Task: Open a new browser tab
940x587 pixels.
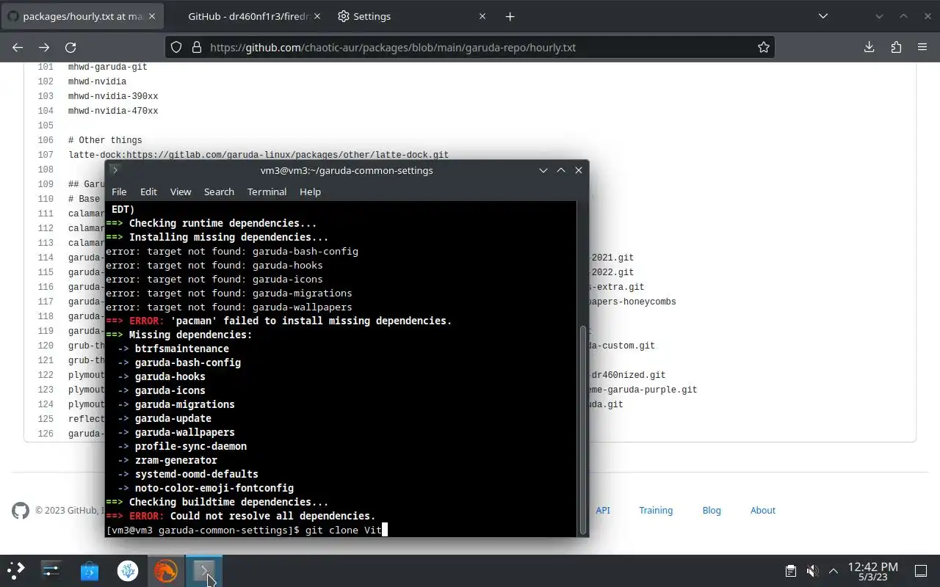Action: (510, 16)
